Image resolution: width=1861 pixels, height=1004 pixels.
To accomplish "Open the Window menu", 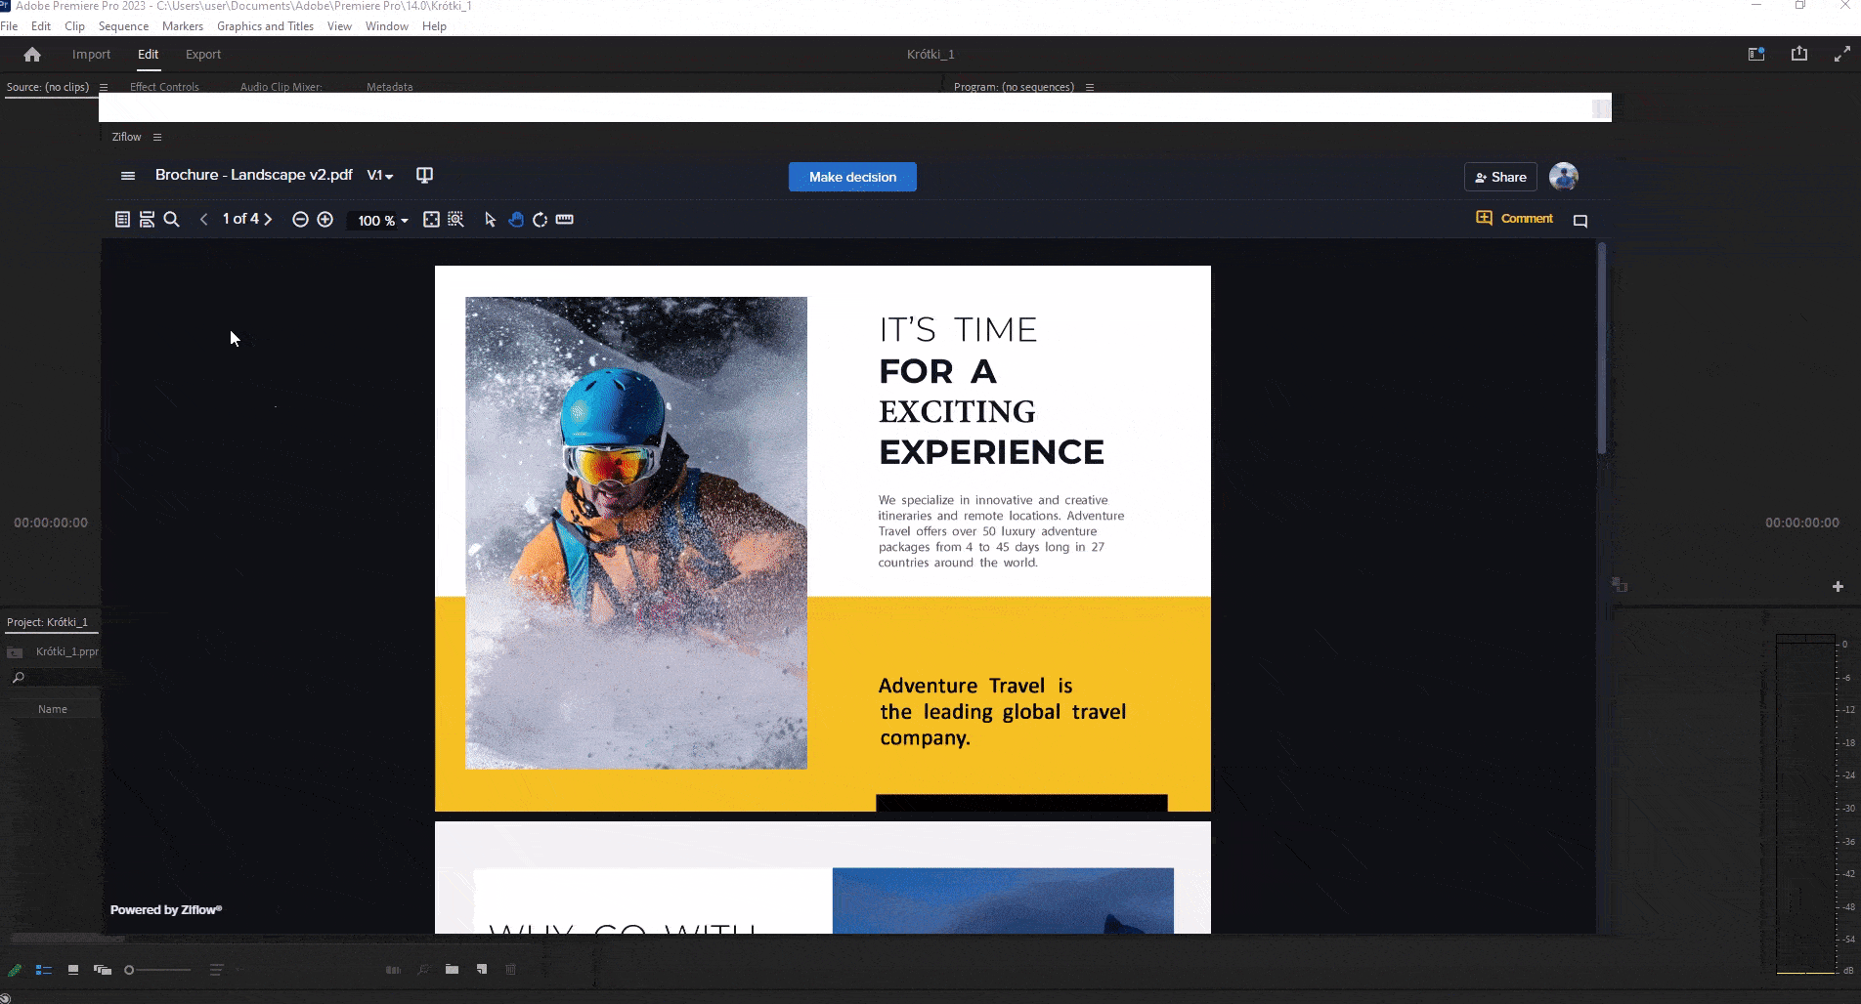I will coord(387,26).
